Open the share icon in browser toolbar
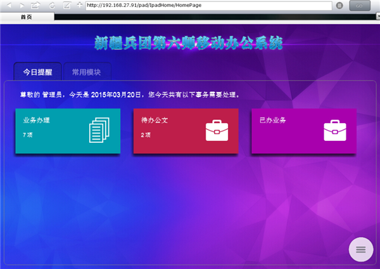This screenshot has height=269, width=380. tap(35, 5)
